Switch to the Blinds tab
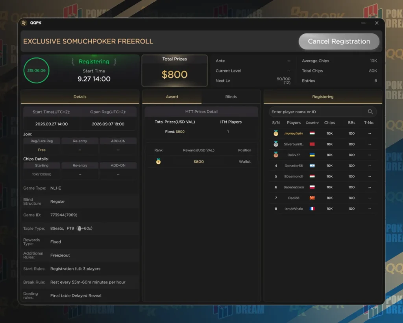The image size is (403, 323). tap(231, 97)
